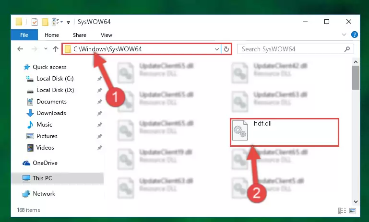Screen dimensions: 369x222
Task: Open the View ribbon tab
Action: pos(107,35)
